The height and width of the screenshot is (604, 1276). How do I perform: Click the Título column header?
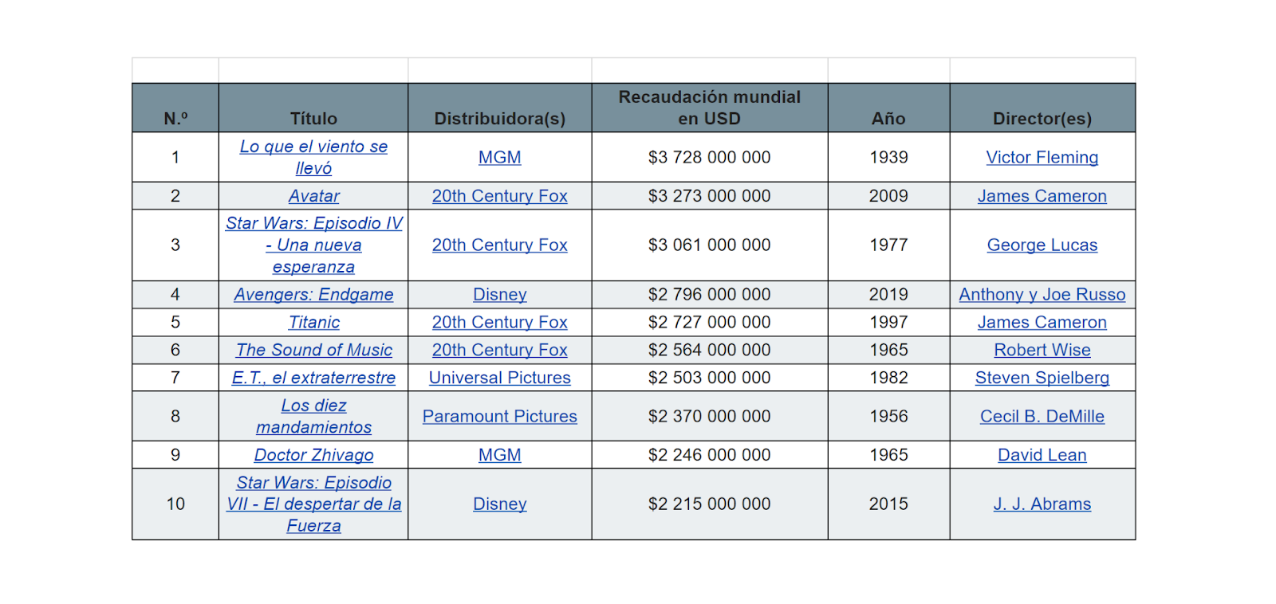pyautogui.click(x=313, y=108)
